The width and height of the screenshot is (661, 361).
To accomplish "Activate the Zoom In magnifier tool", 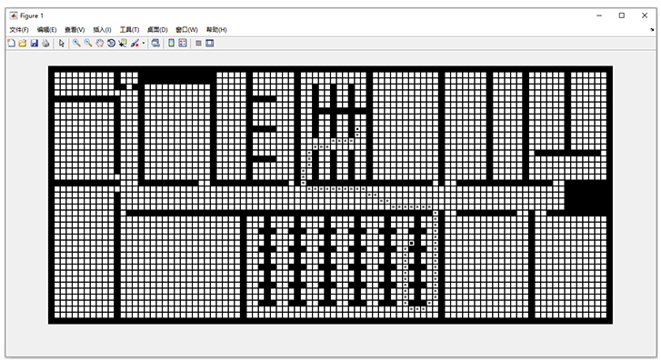I will (76, 43).
